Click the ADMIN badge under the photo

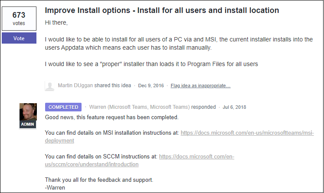[x=28, y=124]
